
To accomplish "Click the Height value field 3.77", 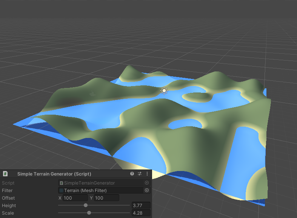I will (x=141, y=205).
